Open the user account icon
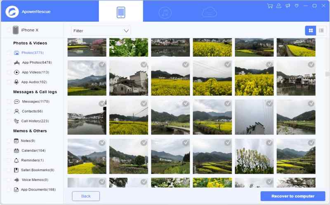 click(279, 6)
